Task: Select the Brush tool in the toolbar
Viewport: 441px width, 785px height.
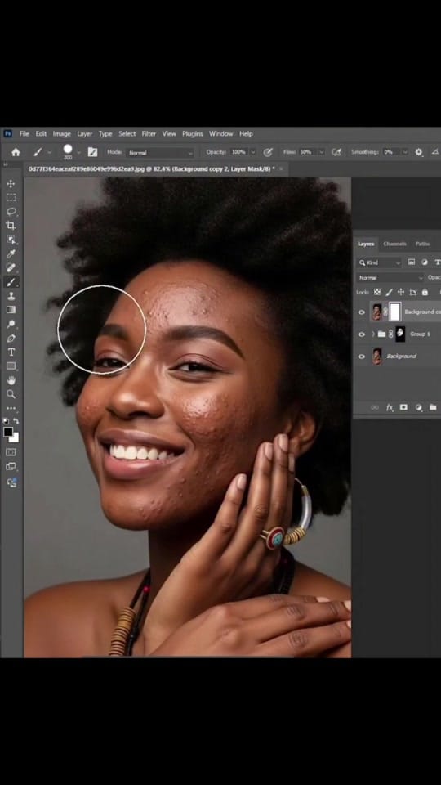Action: click(x=11, y=282)
